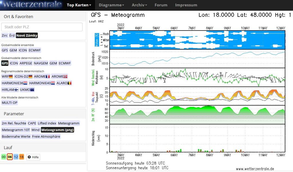This screenshot has height=172, width=293.
Task: Click the Stadt oder PLZ search field
Action: click(x=42, y=27)
